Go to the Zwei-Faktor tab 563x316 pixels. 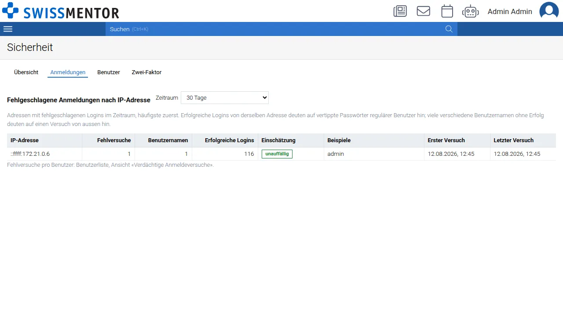[146, 72]
